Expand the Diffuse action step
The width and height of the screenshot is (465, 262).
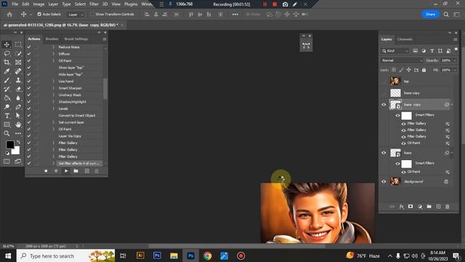pos(53,54)
